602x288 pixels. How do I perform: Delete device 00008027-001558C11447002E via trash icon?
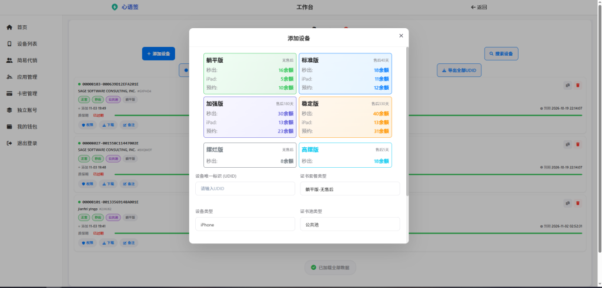point(578,144)
